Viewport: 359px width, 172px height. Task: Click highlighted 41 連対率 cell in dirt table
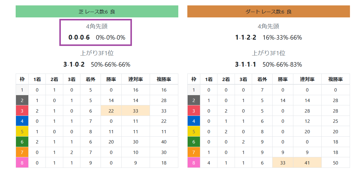pyautogui.click(x=307, y=163)
